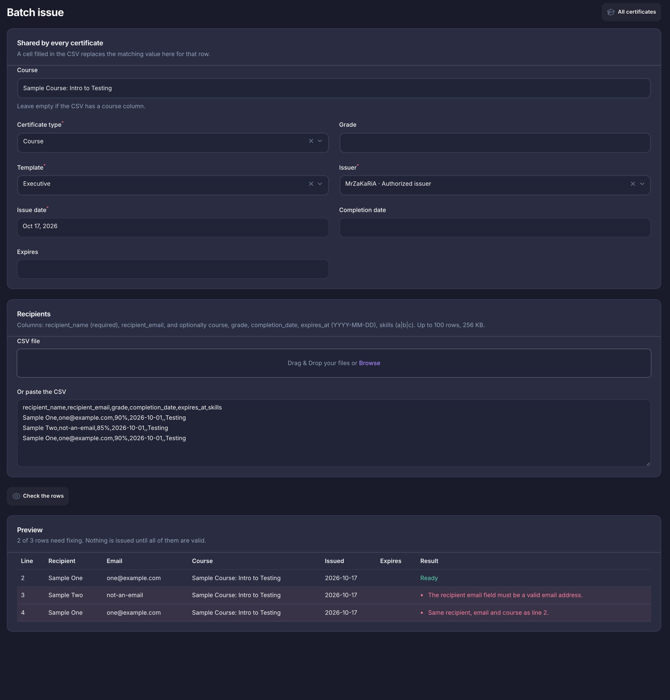Click the Recipient column header
This screenshot has width=670, height=700.
(x=62, y=561)
